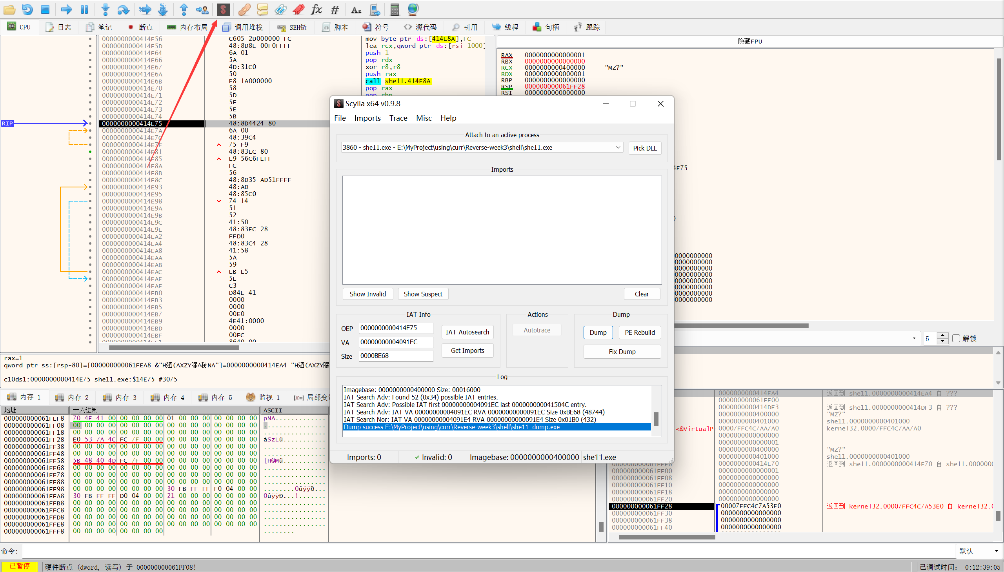Click the trace into icon
Viewport: 1004px width, 572px height.
point(145,9)
